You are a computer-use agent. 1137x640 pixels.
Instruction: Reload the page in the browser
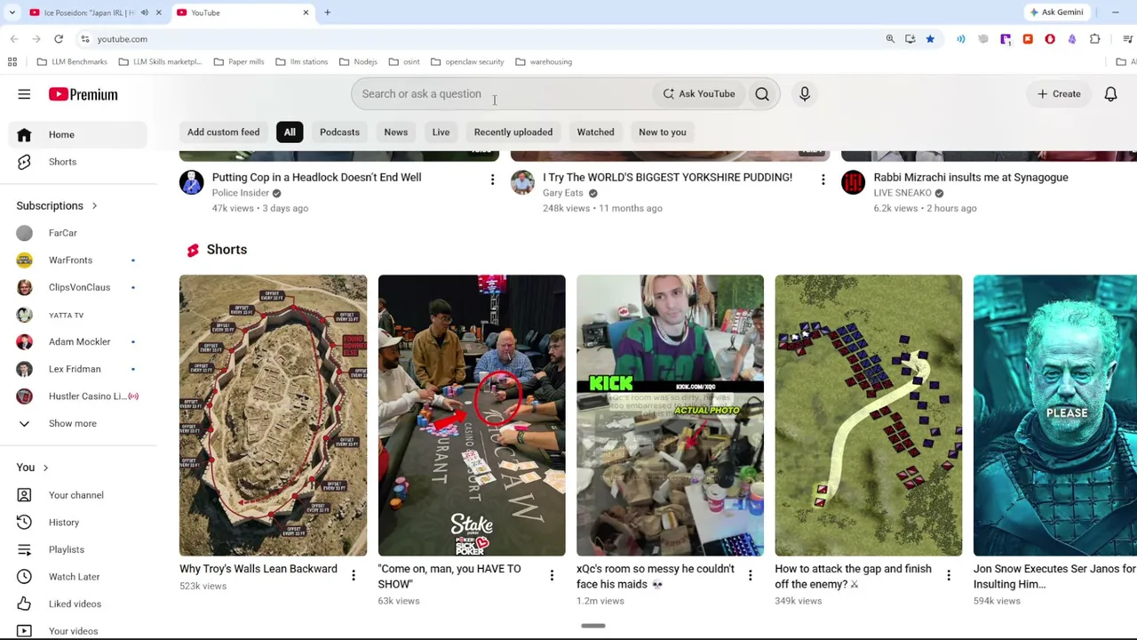tap(59, 39)
